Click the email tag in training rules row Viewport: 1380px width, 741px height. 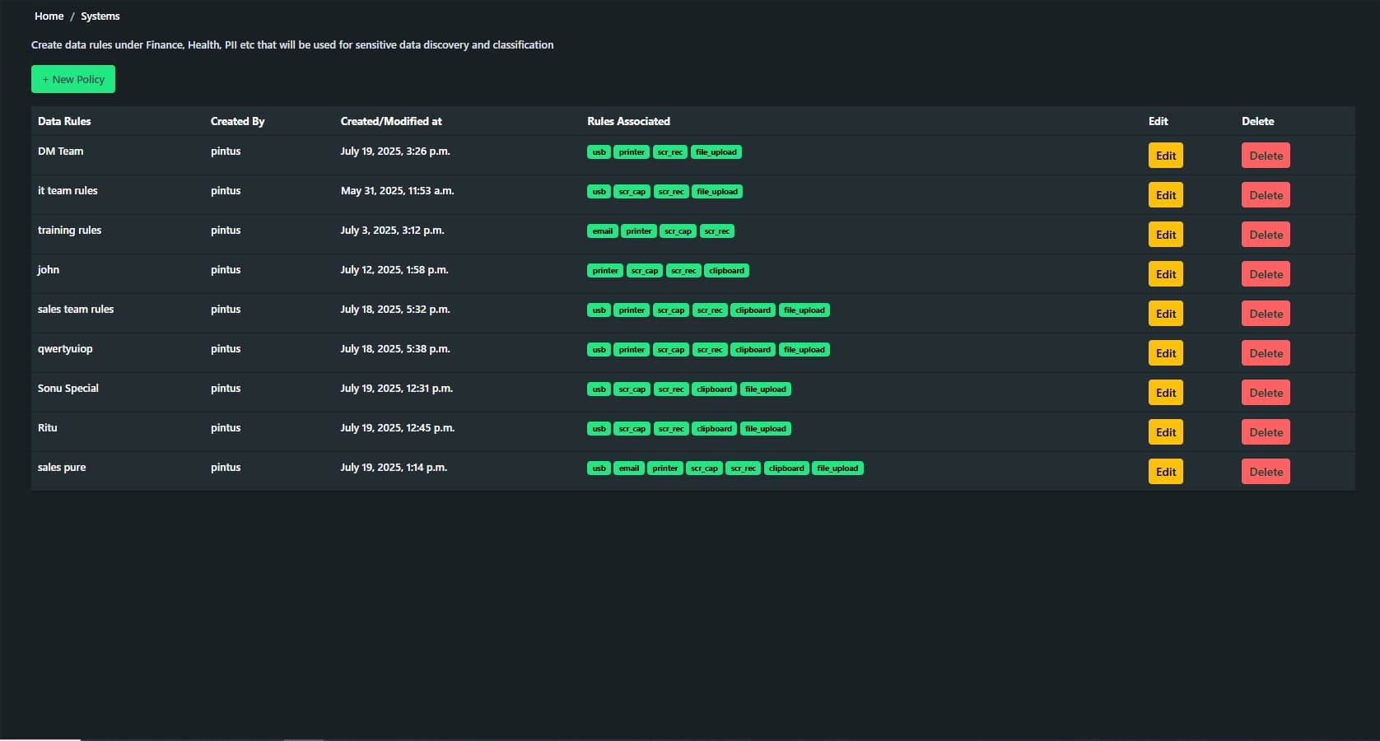(x=602, y=231)
